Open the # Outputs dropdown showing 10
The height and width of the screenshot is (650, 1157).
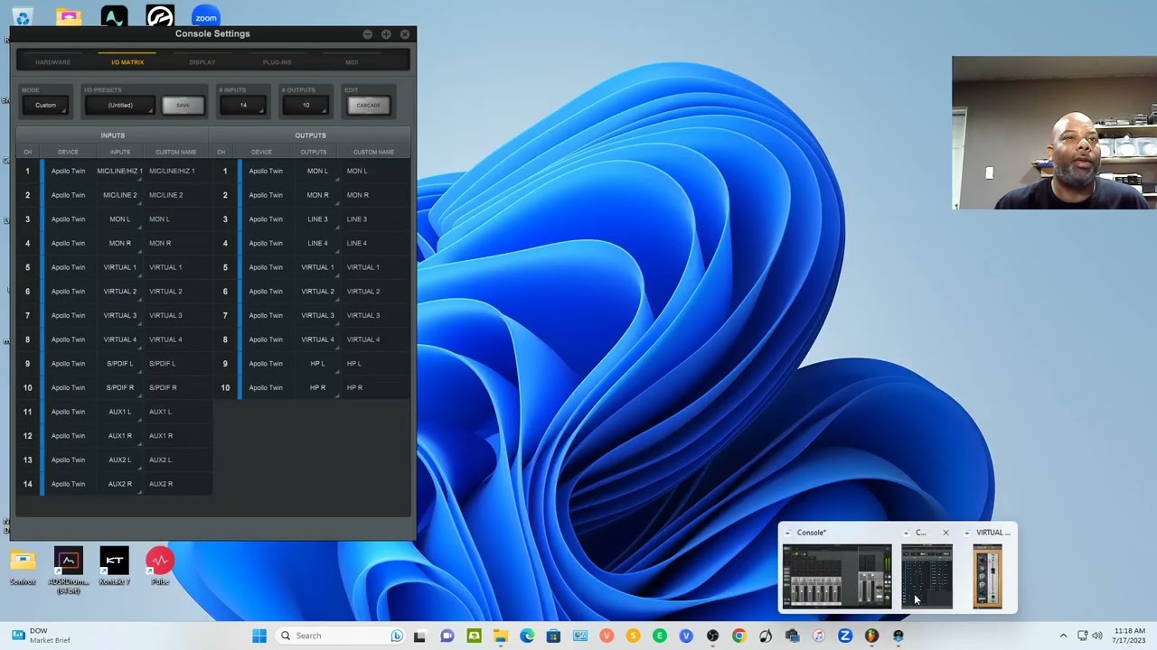(306, 106)
